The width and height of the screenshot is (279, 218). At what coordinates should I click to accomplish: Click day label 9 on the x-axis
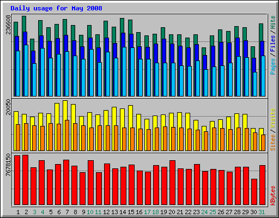(83, 212)
